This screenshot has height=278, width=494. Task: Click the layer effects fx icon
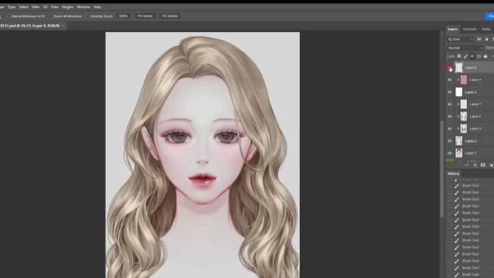click(x=475, y=165)
